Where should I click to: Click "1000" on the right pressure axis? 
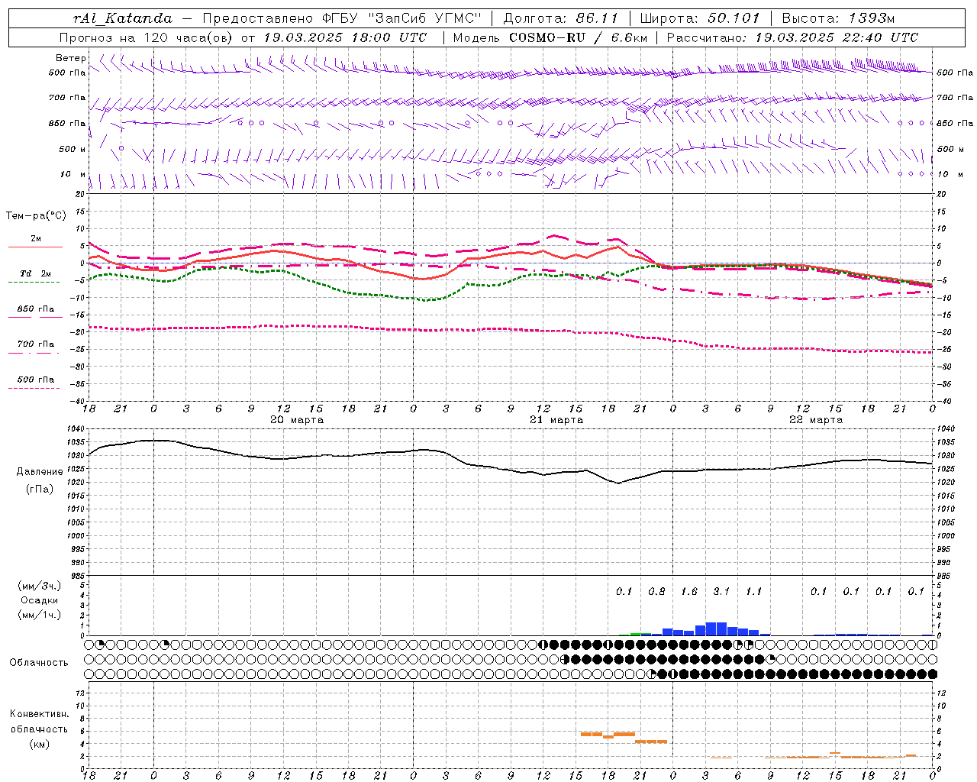[946, 536]
